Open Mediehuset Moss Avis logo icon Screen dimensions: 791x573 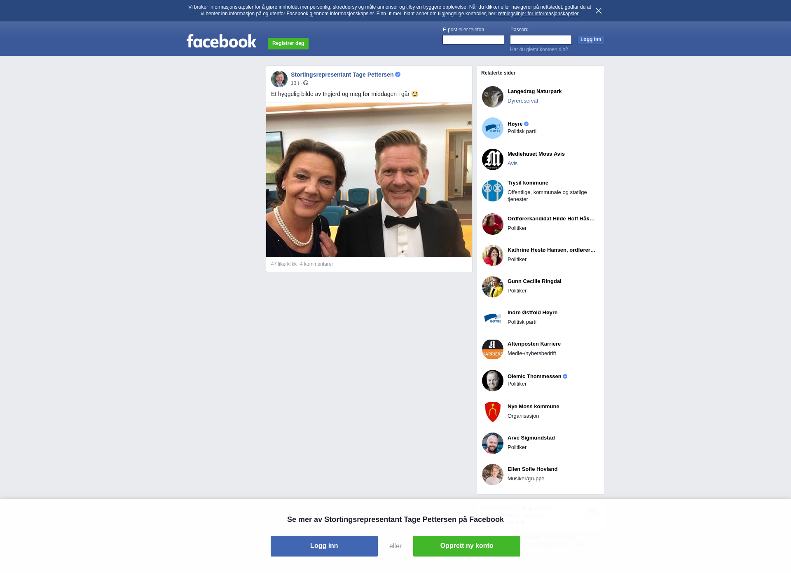pos(492,159)
